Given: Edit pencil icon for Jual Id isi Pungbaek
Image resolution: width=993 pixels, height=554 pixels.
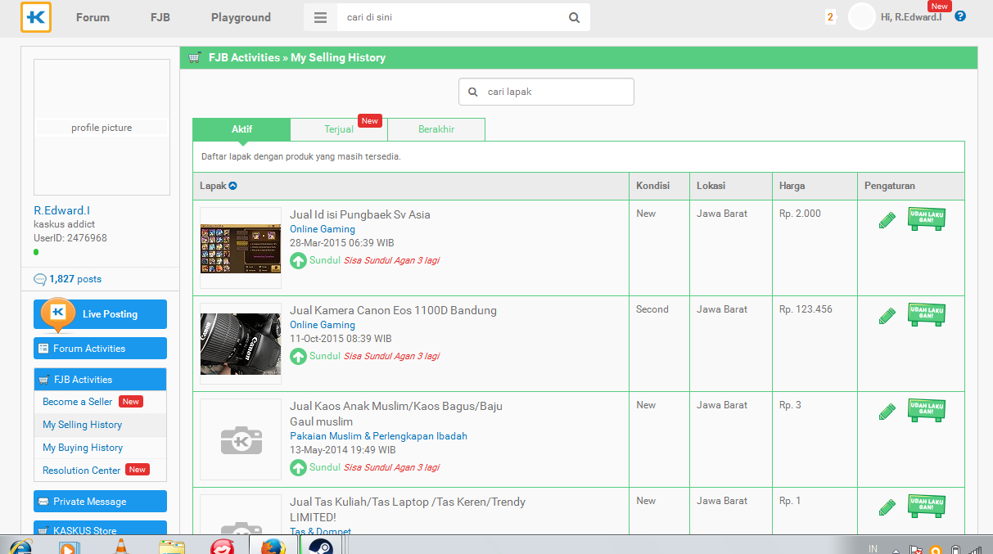Looking at the screenshot, I should pos(887,220).
